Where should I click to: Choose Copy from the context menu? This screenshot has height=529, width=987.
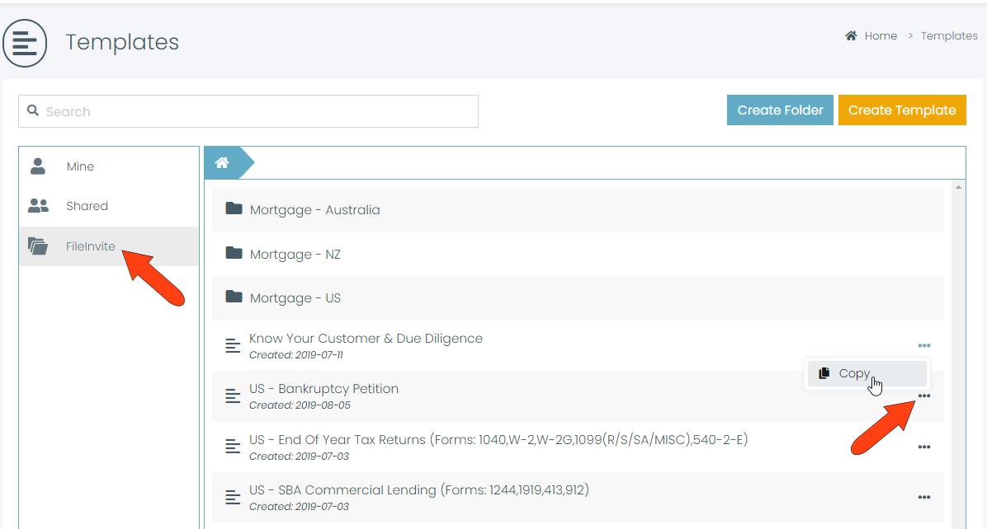pyautogui.click(x=854, y=373)
